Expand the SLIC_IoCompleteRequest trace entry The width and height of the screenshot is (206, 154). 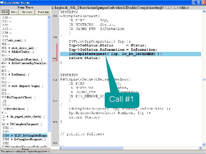pos(12,135)
